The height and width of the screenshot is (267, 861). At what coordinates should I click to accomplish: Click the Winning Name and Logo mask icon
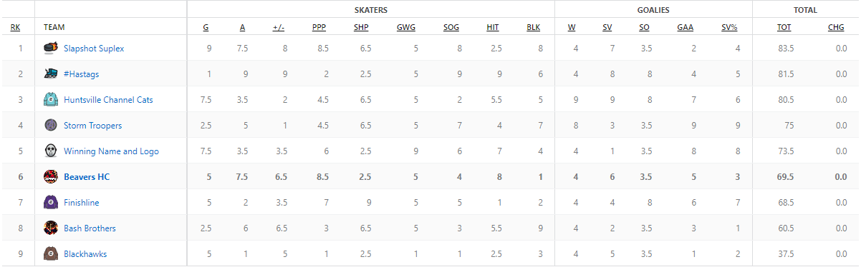50,151
